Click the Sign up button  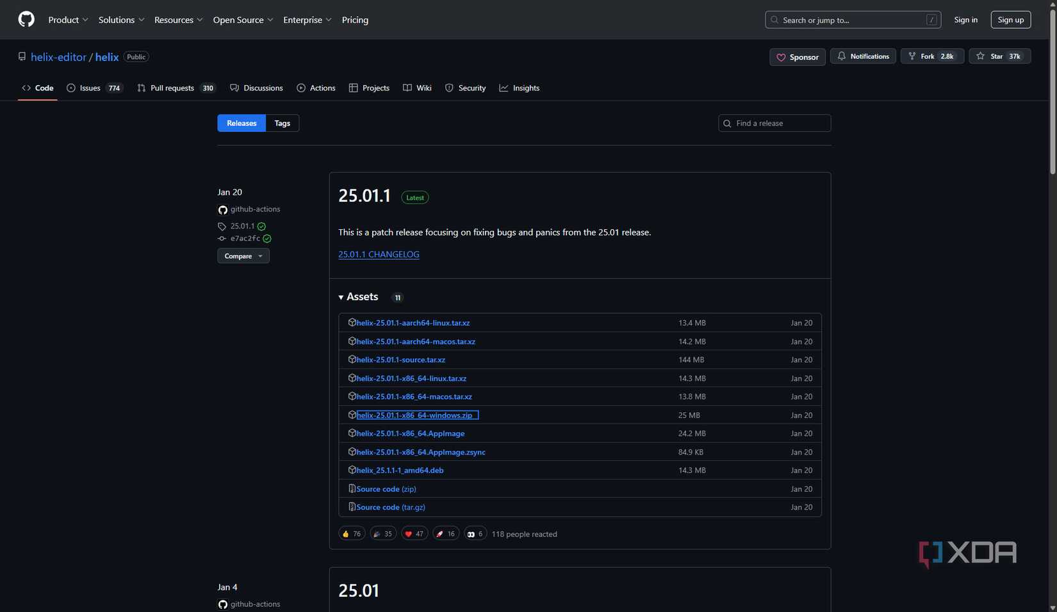[x=1010, y=20]
